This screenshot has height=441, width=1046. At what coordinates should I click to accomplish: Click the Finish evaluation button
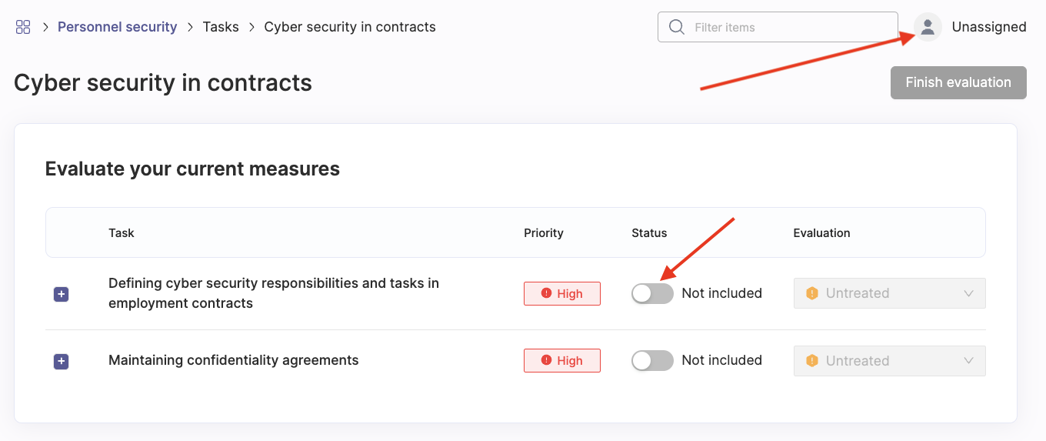[958, 82]
